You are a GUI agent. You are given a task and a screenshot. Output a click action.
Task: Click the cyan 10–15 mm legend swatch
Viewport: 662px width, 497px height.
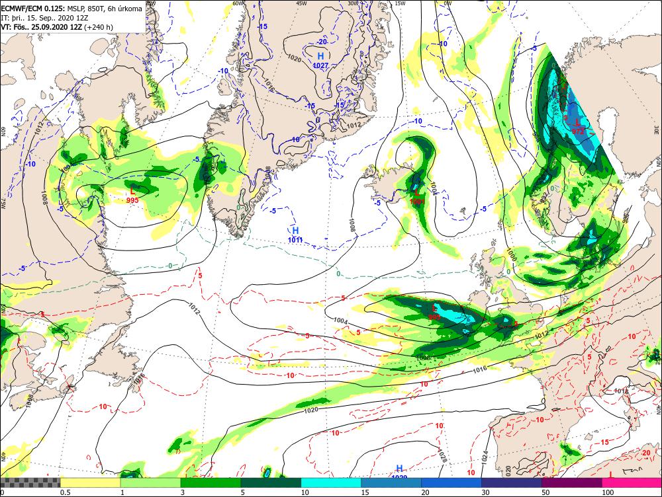(x=332, y=482)
